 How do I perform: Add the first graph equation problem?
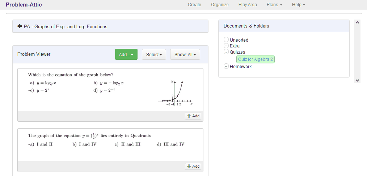[x=193, y=116]
